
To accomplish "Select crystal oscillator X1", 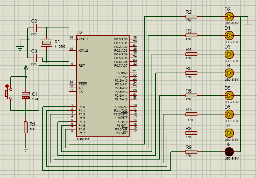I will coord(46,43).
